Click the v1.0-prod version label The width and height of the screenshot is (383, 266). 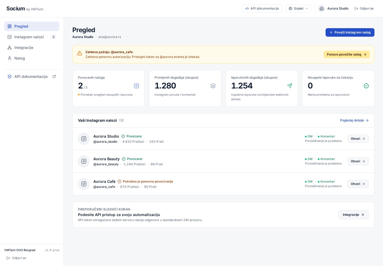52,250
